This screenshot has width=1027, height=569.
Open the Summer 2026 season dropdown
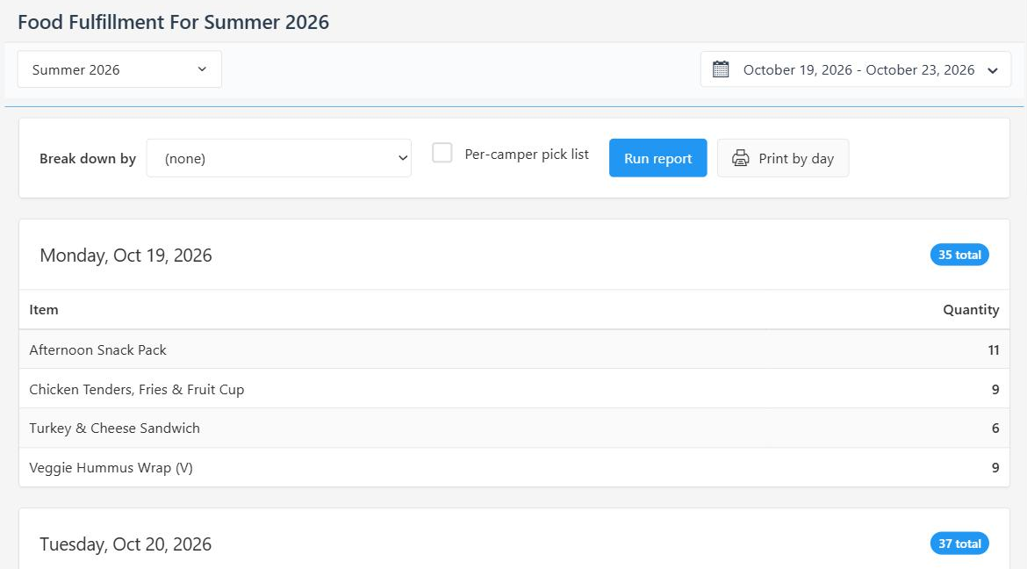[x=119, y=69]
